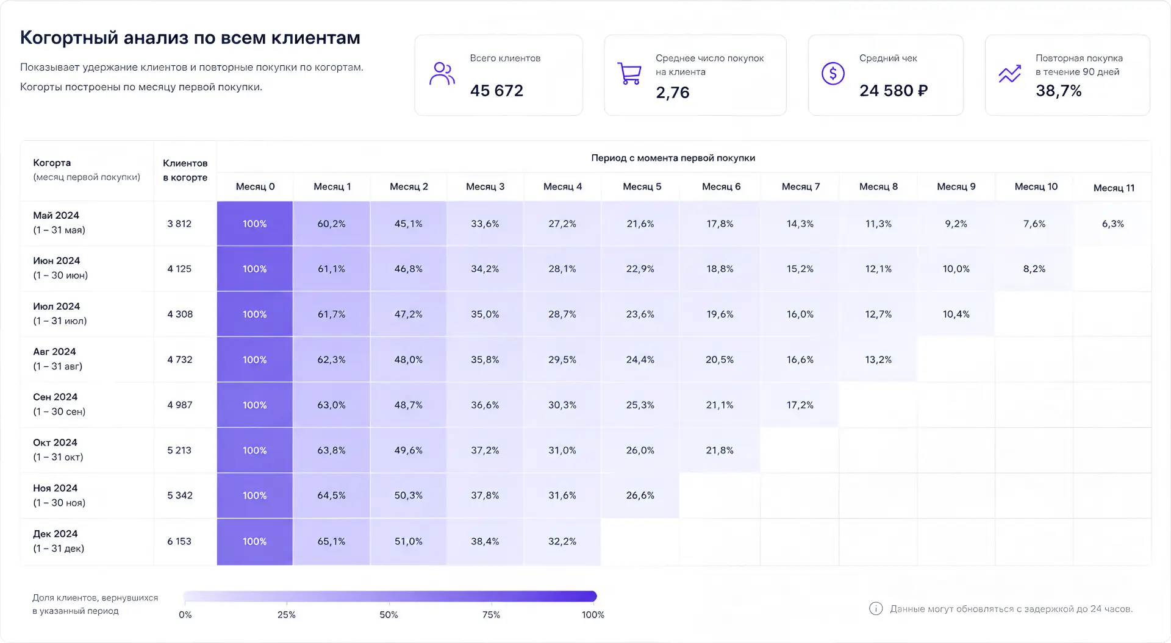Click the trend arrow icon for repeat purchases
This screenshot has width=1171, height=643.
click(1009, 74)
